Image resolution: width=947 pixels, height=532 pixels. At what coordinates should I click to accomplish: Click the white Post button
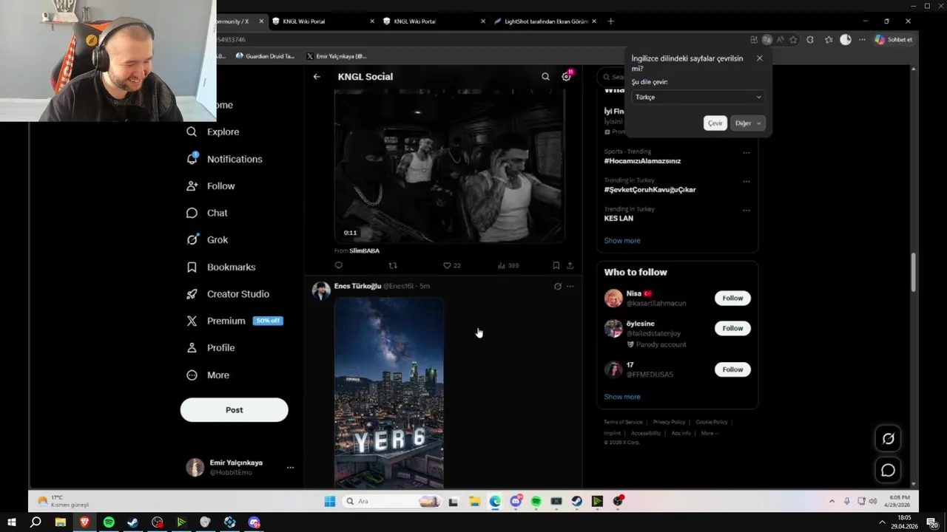pyautogui.click(x=234, y=410)
